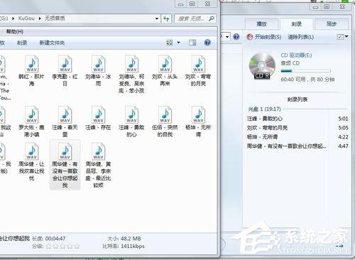Expand the breadcrumb arrow after KuGou
This screenshot has height=260, width=355.
point(40,18)
